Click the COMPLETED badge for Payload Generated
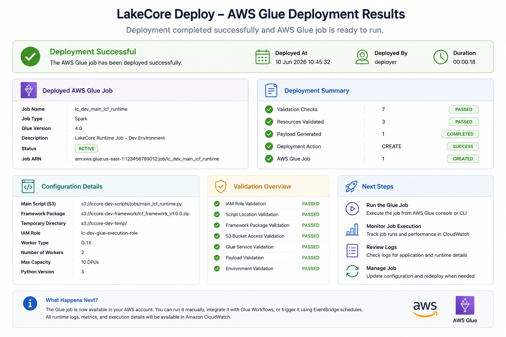 [460, 134]
